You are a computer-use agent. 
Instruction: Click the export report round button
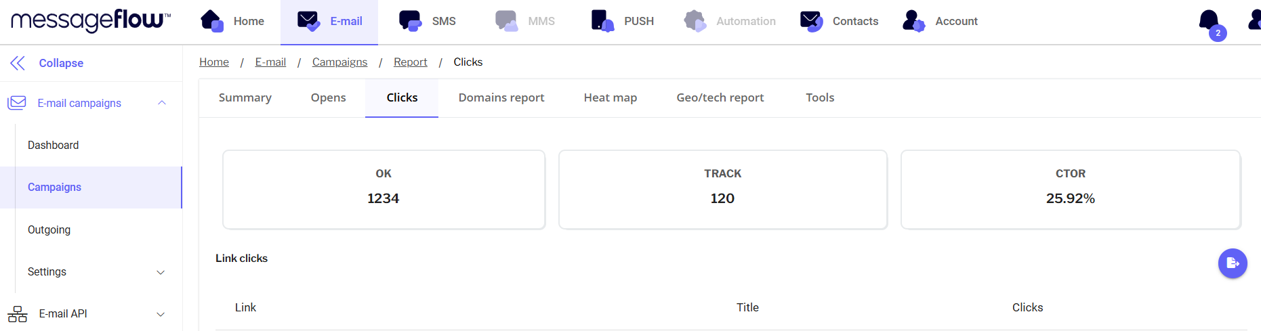tap(1232, 263)
